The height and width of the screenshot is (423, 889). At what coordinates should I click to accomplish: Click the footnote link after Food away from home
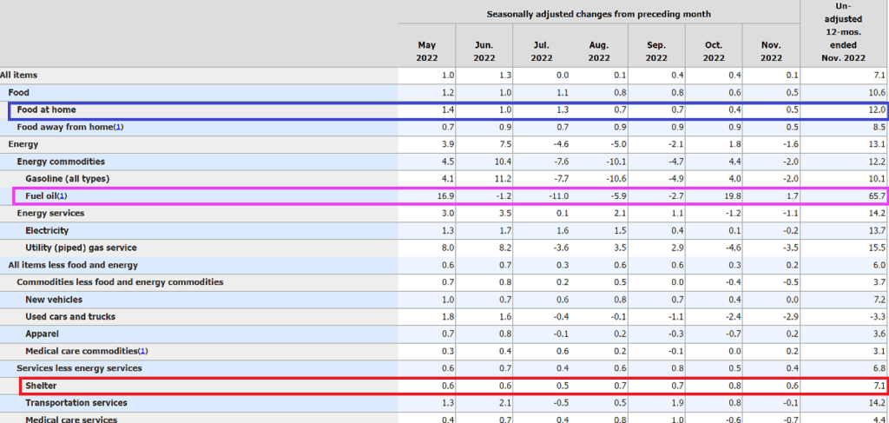point(119,128)
